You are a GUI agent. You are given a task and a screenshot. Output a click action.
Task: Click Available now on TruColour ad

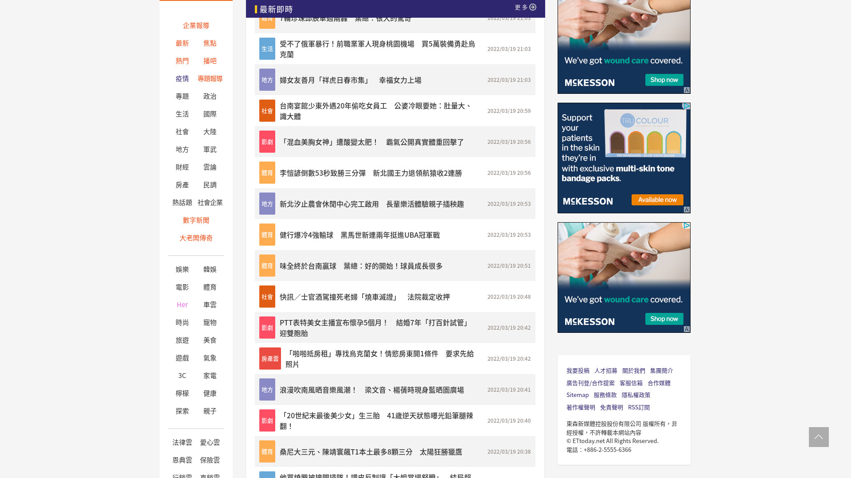click(x=657, y=200)
